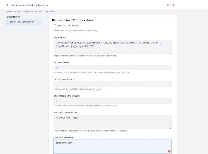Click the 'Minimum time in minutes between' description
This screenshot has width=208, height=154.
(x=85, y=106)
